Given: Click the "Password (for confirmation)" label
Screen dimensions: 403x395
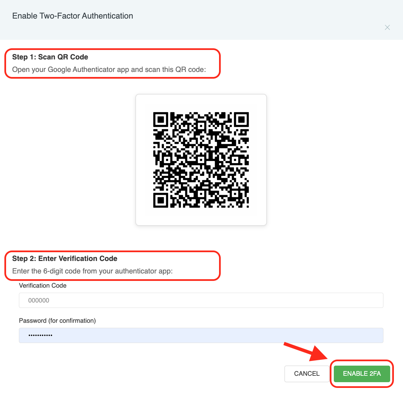Looking at the screenshot, I should point(57,321).
